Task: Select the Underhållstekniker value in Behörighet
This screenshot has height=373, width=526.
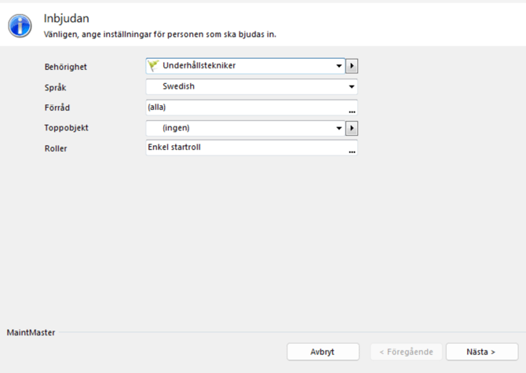Action: pyautogui.click(x=199, y=66)
